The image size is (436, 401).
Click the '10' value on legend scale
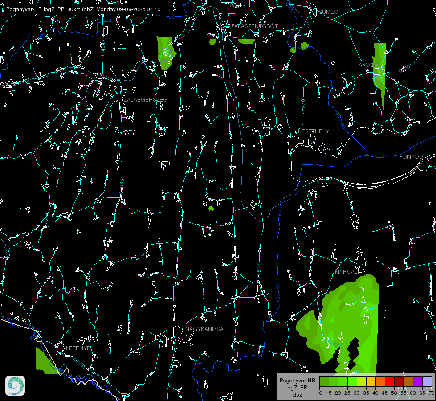click(x=319, y=393)
